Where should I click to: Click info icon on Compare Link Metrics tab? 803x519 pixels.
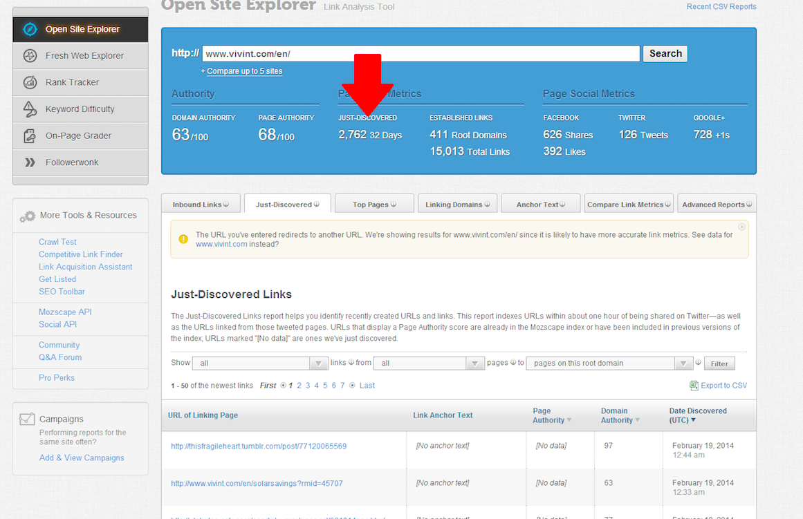click(x=668, y=205)
